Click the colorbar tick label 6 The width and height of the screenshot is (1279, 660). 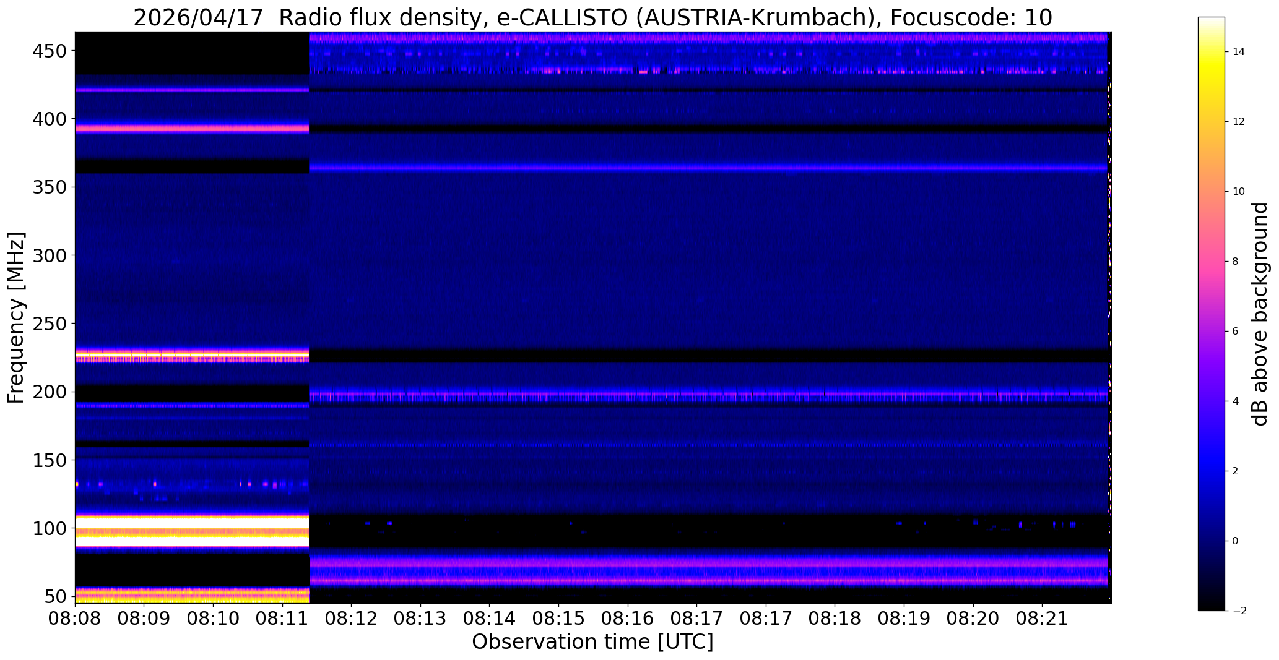[1236, 332]
